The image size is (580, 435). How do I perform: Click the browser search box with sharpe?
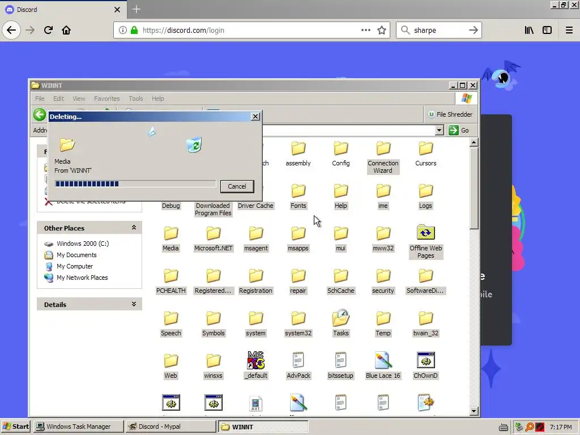tap(439, 31)
